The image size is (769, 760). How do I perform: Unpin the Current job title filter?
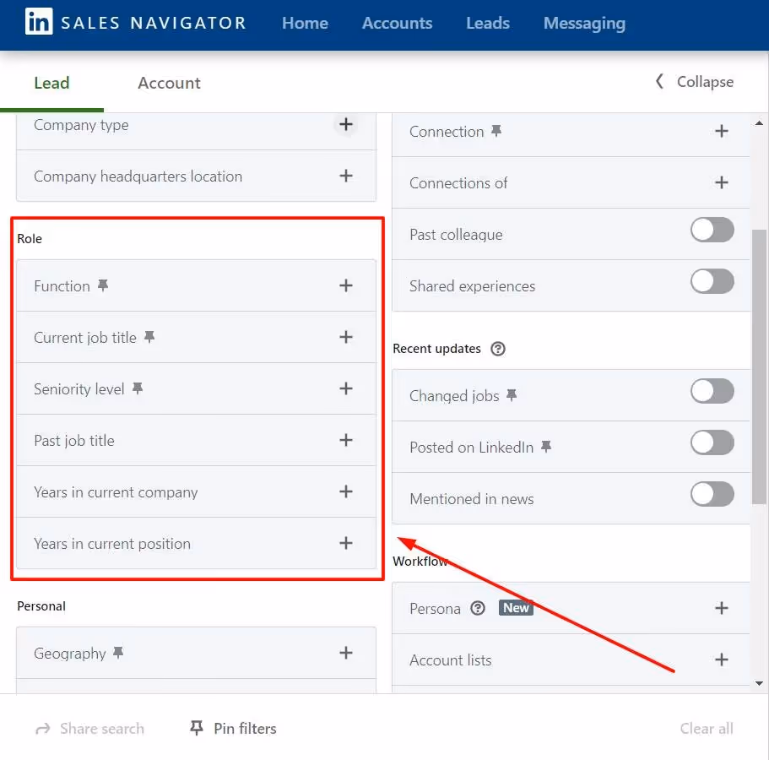[149, 334]
